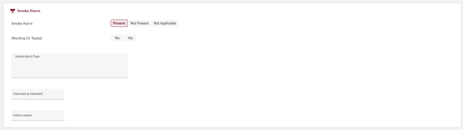This screenshot has width=463, height=130.
Task: Click the Smoke Alarm section heading
Action: (x=29, y=11)
